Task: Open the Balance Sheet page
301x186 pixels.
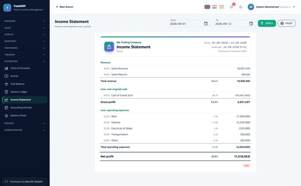Action: click(x=24, y=116)
